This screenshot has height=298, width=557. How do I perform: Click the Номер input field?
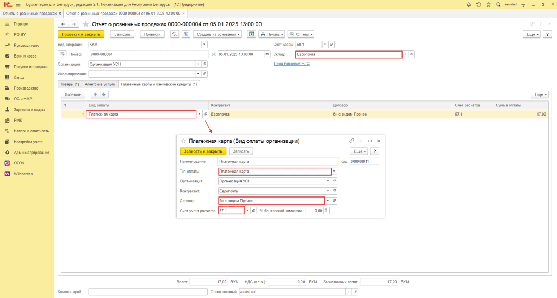[x=148, y=54]
